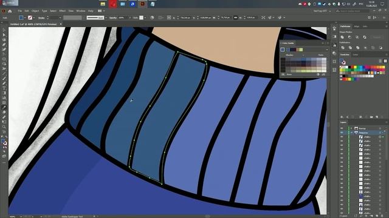The image size is (389, 218).
Task: Click Outline in the Pathfinders row
Action: (x=373, y=47)
